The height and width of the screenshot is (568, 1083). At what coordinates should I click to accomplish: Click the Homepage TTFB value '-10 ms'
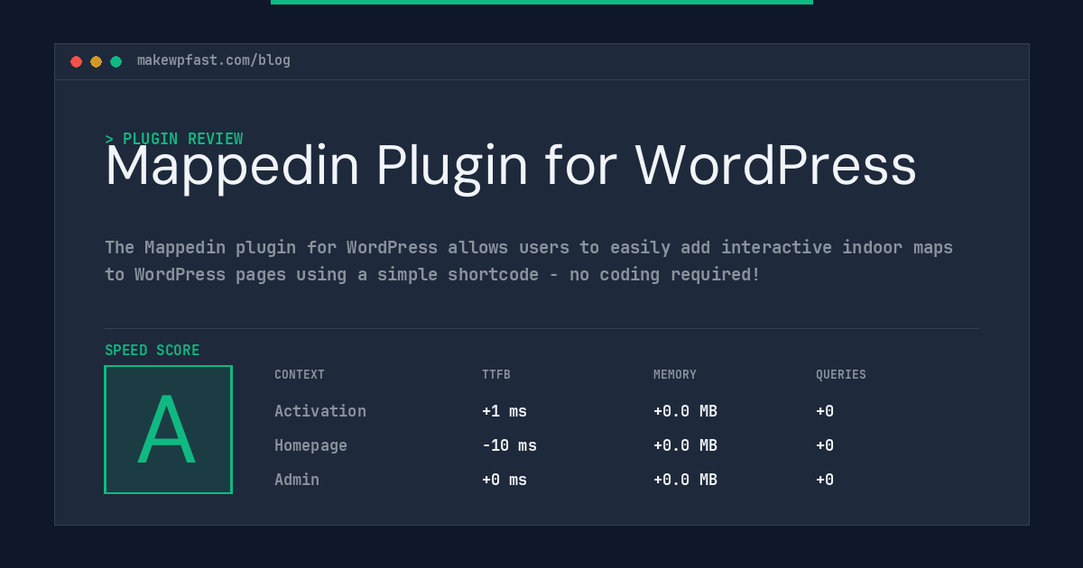click(x=509, y=445)
